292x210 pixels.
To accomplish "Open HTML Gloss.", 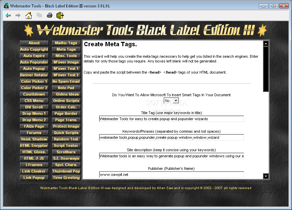I will [34, 152].
